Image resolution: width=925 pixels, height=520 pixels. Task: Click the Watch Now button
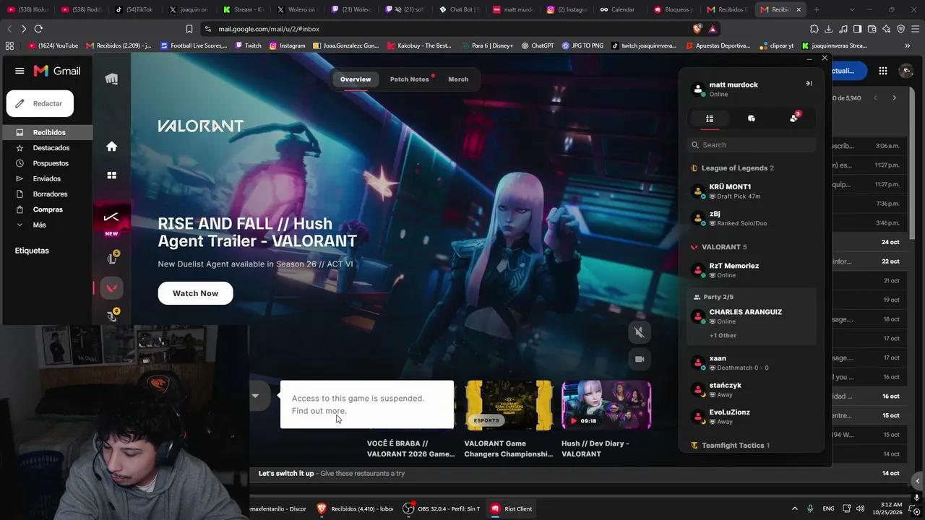tap(195, 293)
